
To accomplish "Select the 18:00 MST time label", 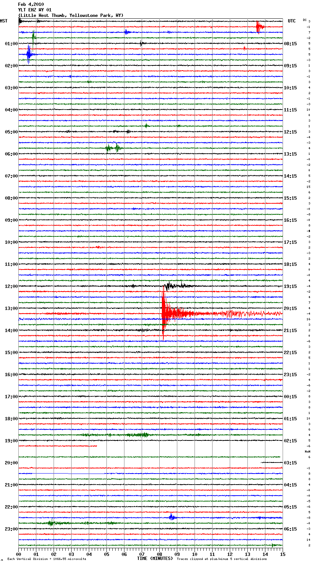I will tap(11, 419).
